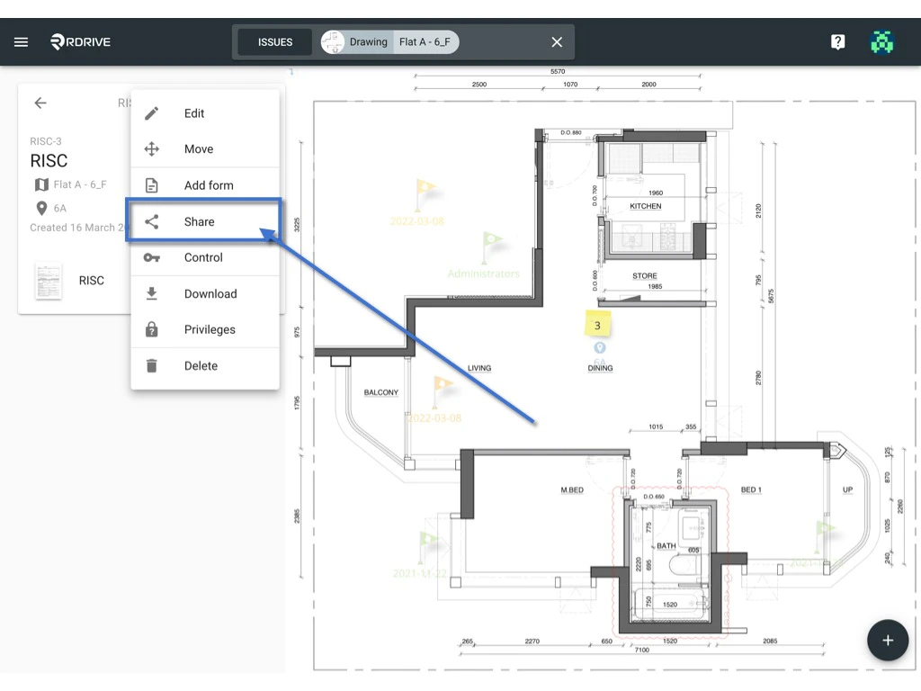Click the location pin icon next to 6A

click(41, 208)
